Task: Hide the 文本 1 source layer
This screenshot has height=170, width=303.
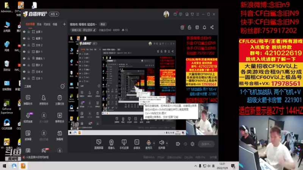Action: 24,79
